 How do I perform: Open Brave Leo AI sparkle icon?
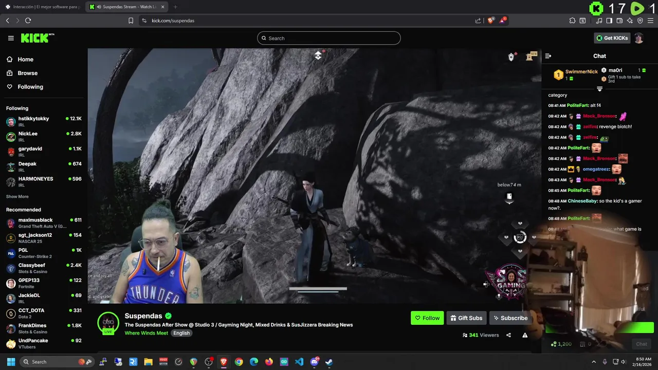[x=630, y=21]
